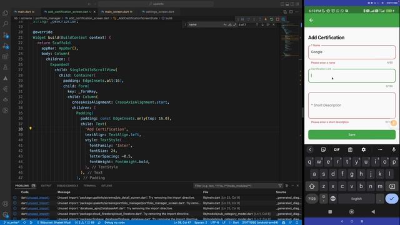Open the GitLens panel tab
This screenshot has width=400, height=225.
click(107, 186)
